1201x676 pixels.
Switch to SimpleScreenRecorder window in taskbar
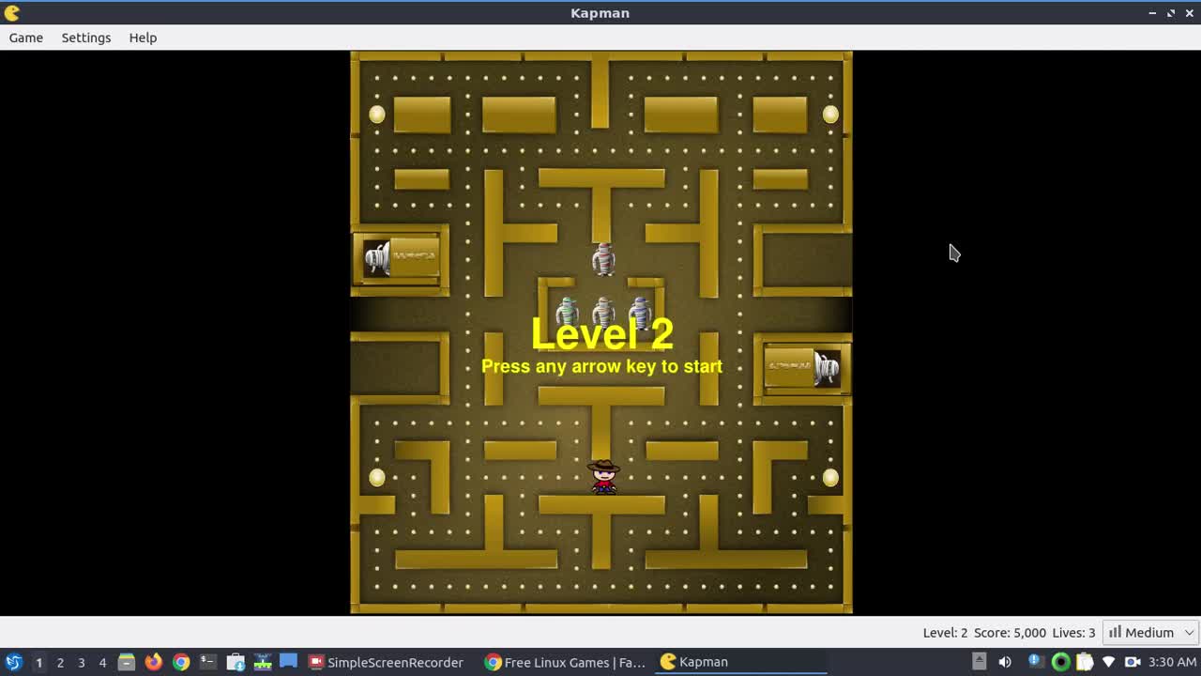pyautogui.click(x=386, y=662)
